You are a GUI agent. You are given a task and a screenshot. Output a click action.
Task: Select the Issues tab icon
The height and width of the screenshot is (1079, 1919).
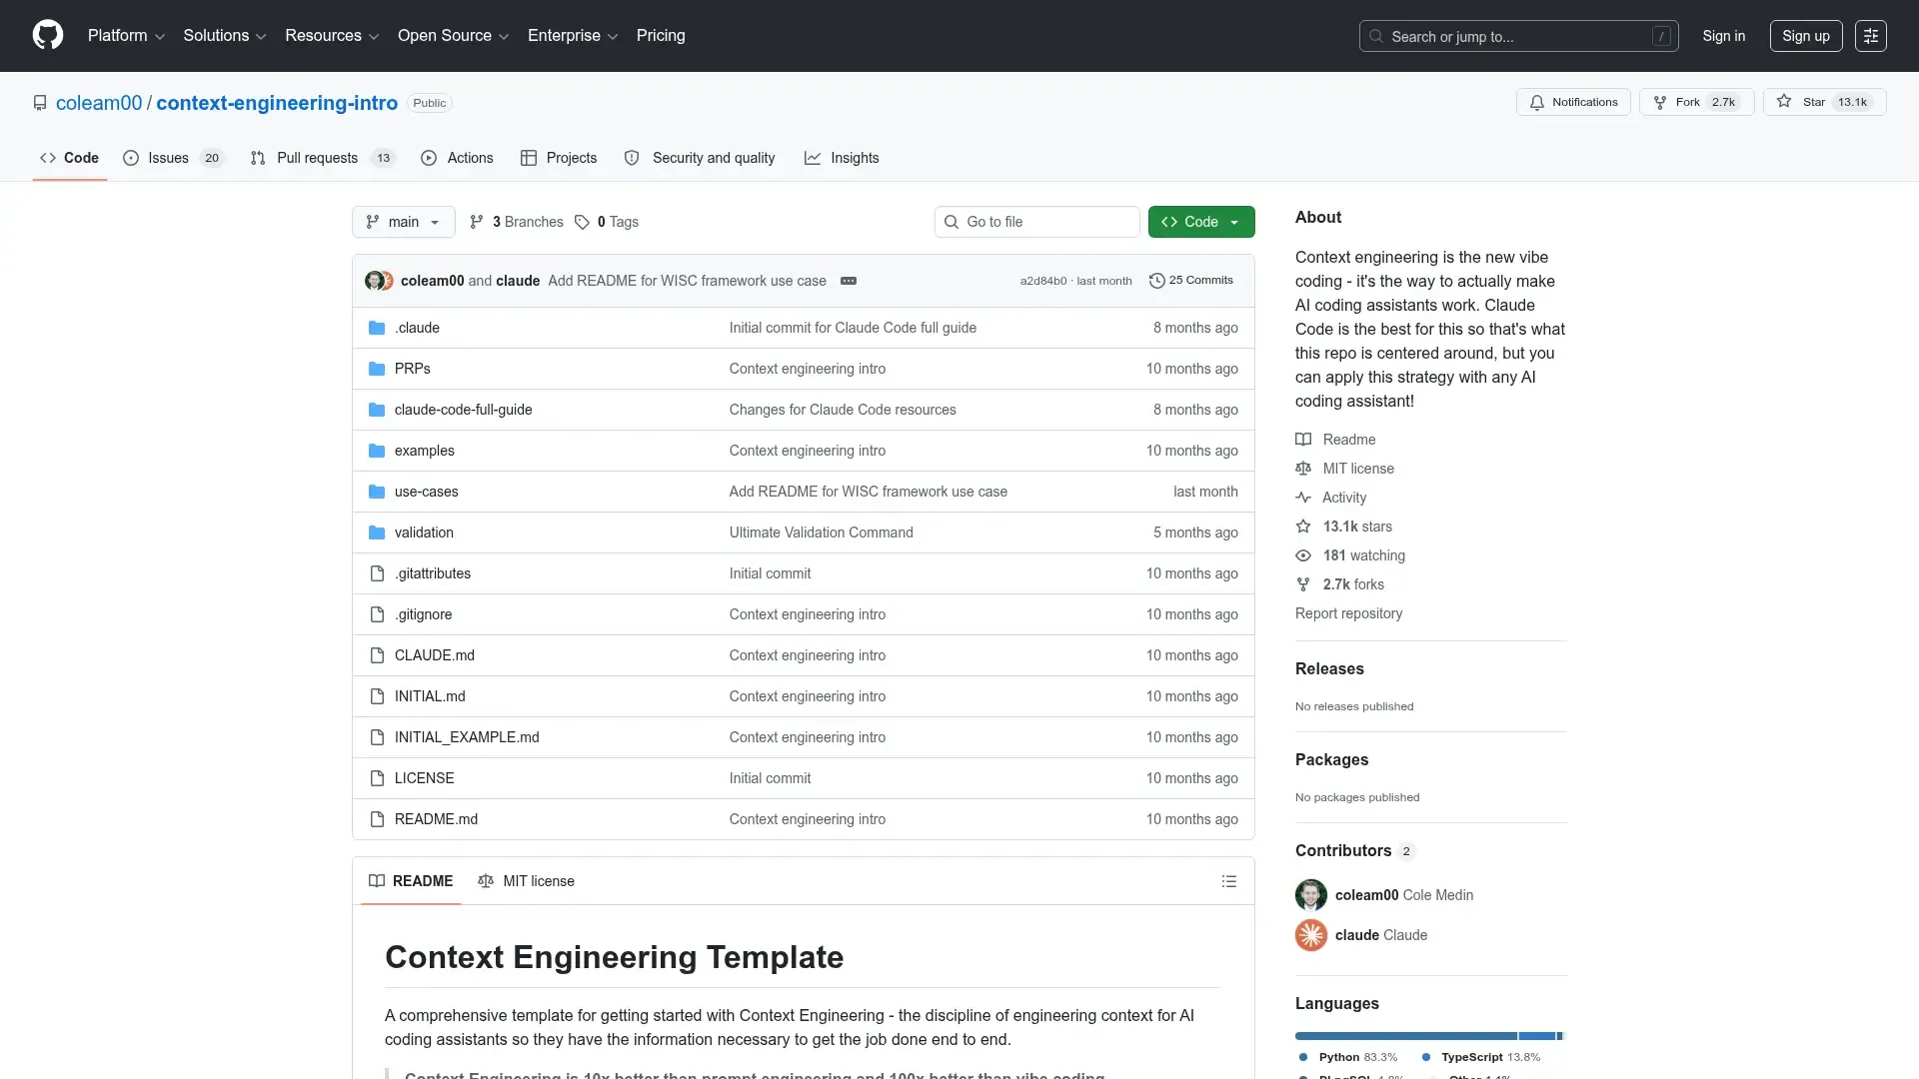point(131,158)
